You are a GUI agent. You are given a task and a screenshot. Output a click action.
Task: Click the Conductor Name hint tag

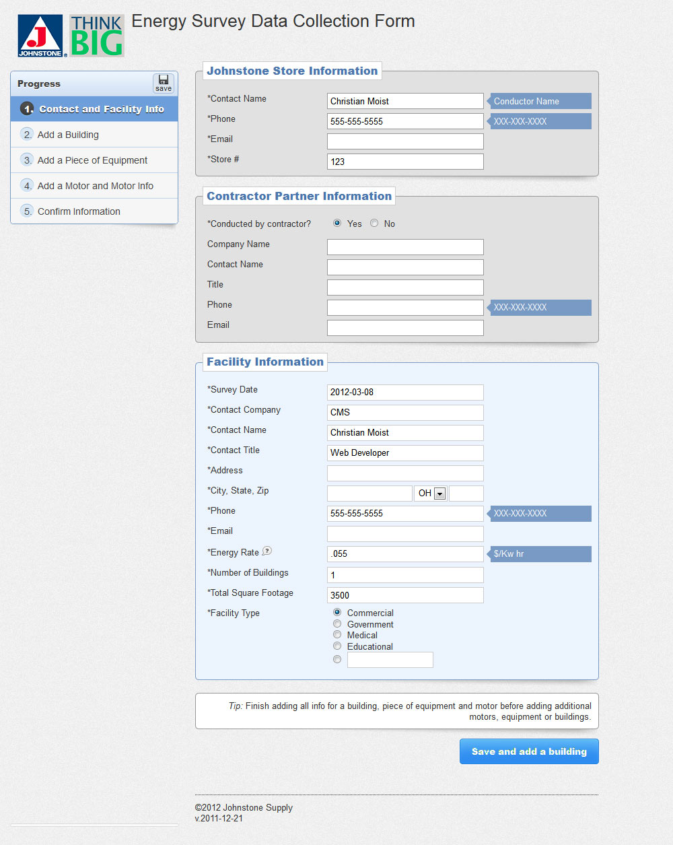point(540,101)
